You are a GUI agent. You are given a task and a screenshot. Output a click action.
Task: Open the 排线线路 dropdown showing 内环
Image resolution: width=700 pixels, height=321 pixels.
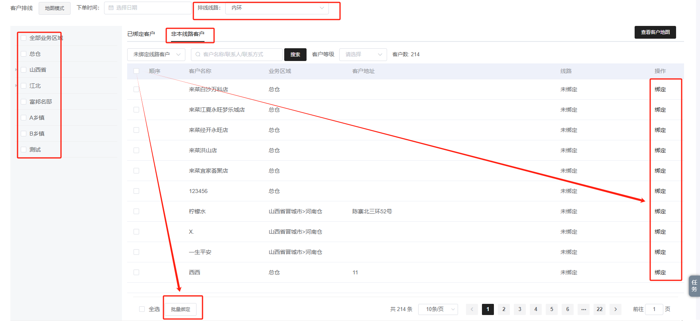click(277, 8)
